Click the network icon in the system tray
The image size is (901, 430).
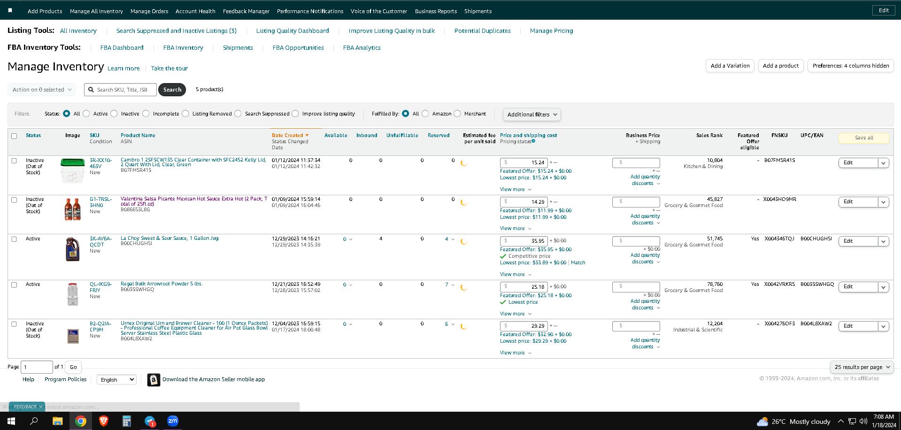pos(852,421)
